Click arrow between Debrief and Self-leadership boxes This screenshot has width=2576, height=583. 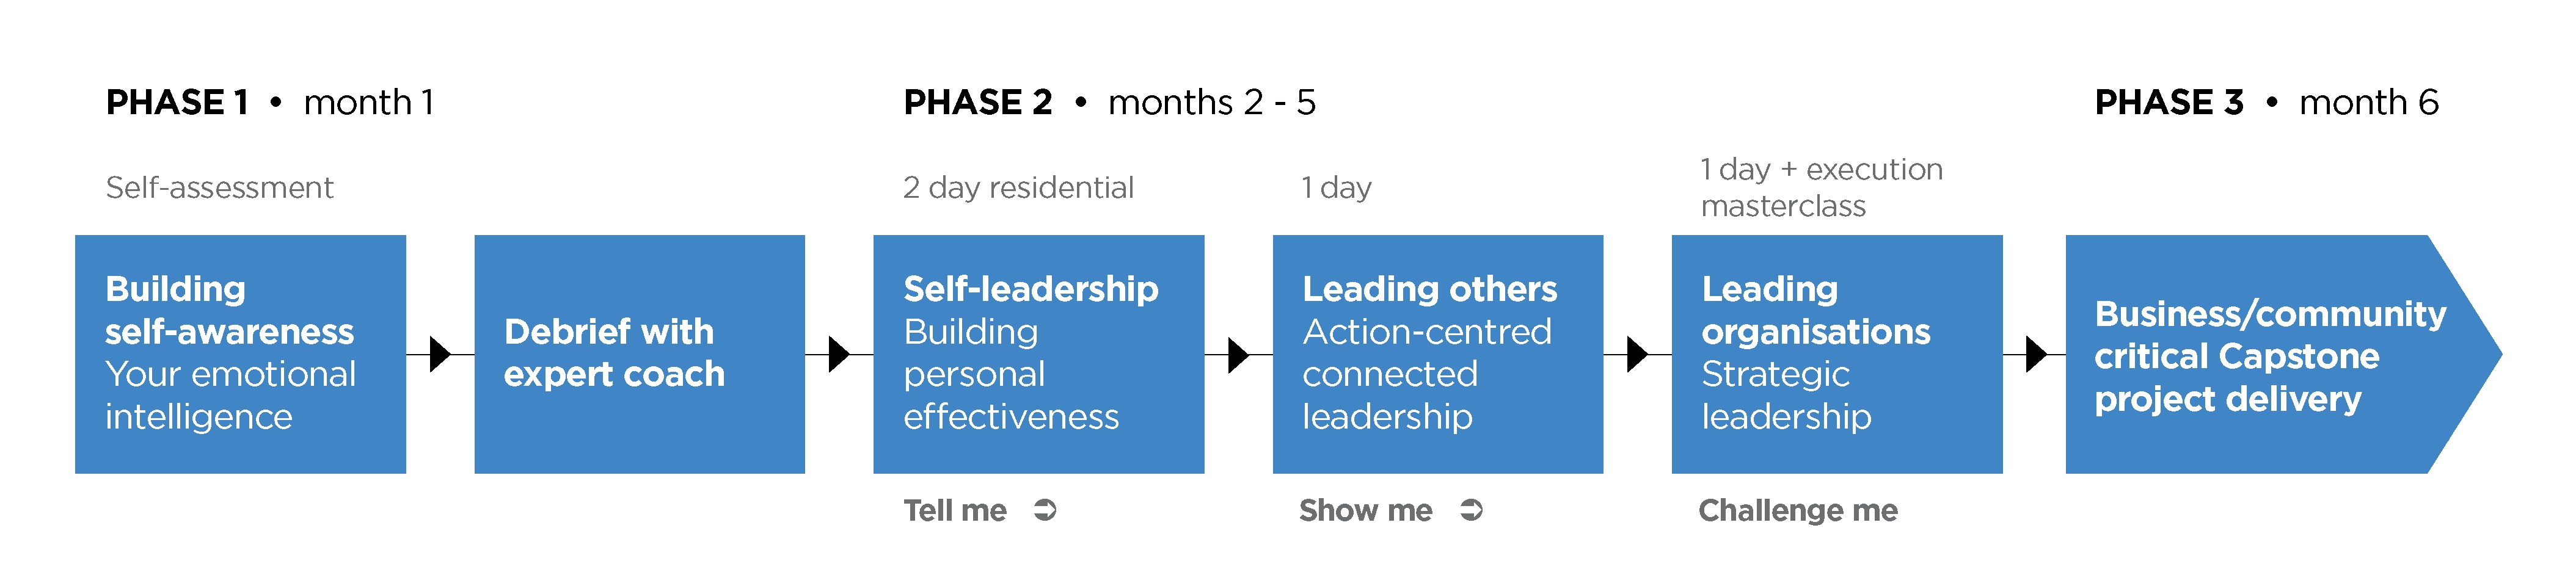click(839, 354)
